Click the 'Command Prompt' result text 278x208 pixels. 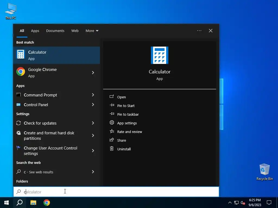[40, 95]
